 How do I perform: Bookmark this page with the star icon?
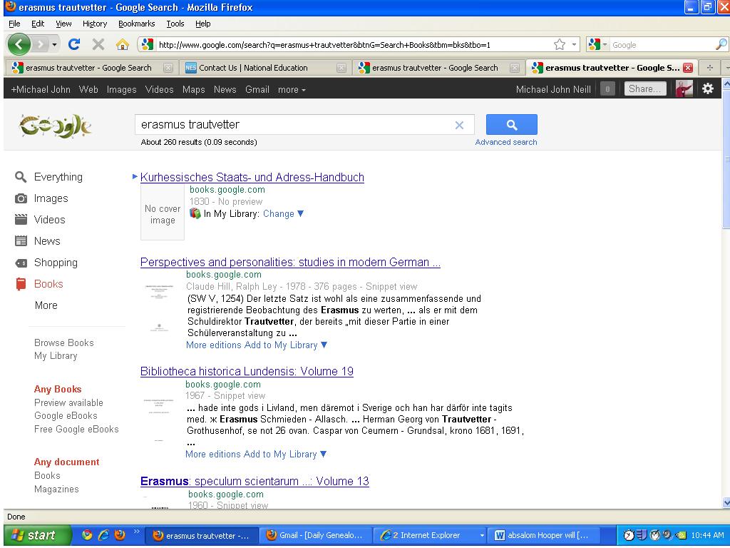pos(559,44)
